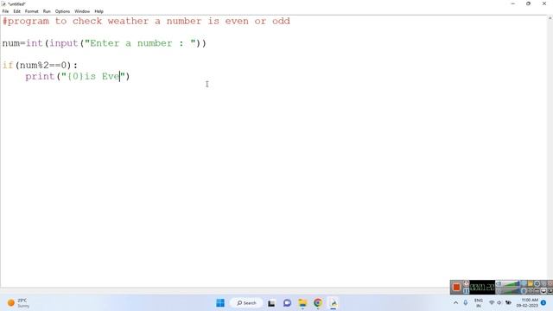Open the Chat app on taskbar
553x311 pixels.
(287, 303)
